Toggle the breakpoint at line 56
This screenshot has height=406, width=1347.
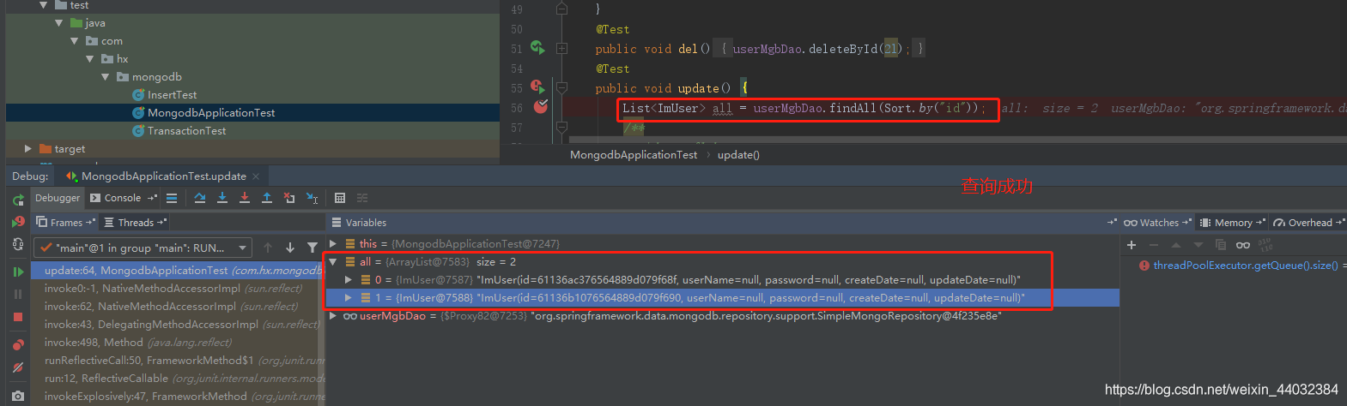click(x=541, y=107)
